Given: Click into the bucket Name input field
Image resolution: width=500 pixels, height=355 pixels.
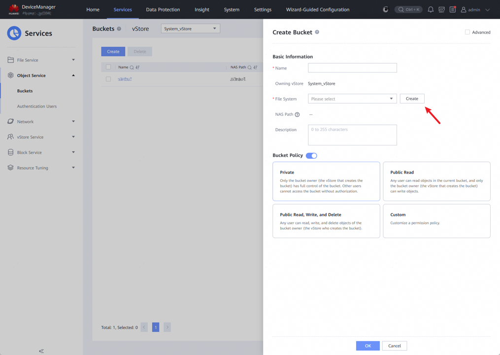Looking at the screenshot, I should (352, 68).
